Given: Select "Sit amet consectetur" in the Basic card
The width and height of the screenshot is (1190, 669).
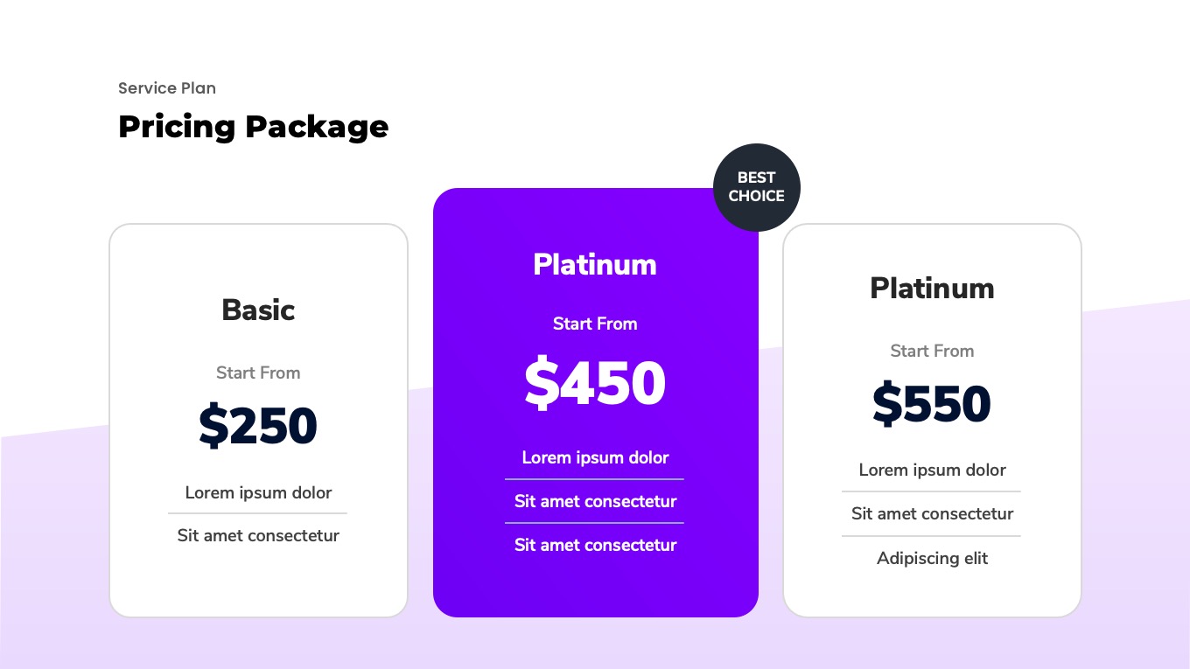Looking at the screenshot, I should (x=258, y=535).
